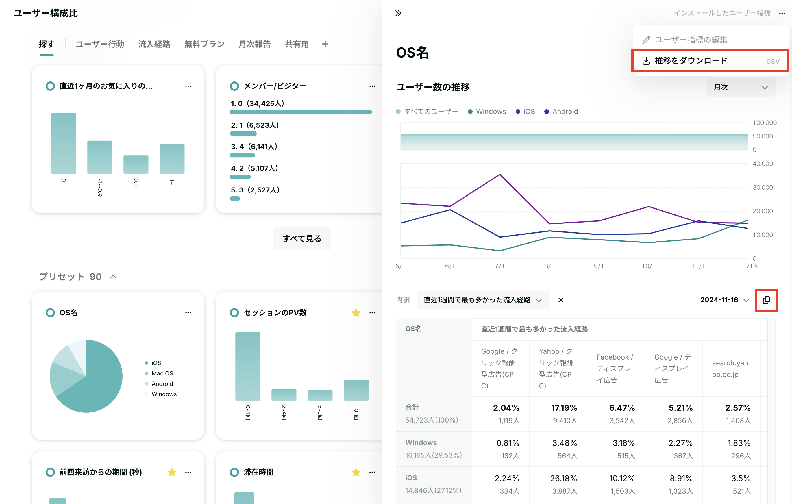This screenshot has height=504, width=792.
Task: Remove the breakdown with the X icon
Action: 560,300
